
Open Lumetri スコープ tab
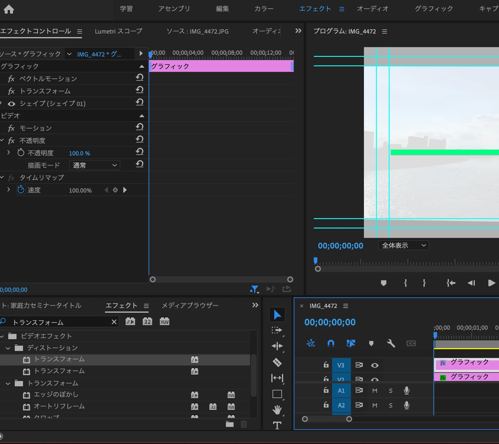click(119, 31)
